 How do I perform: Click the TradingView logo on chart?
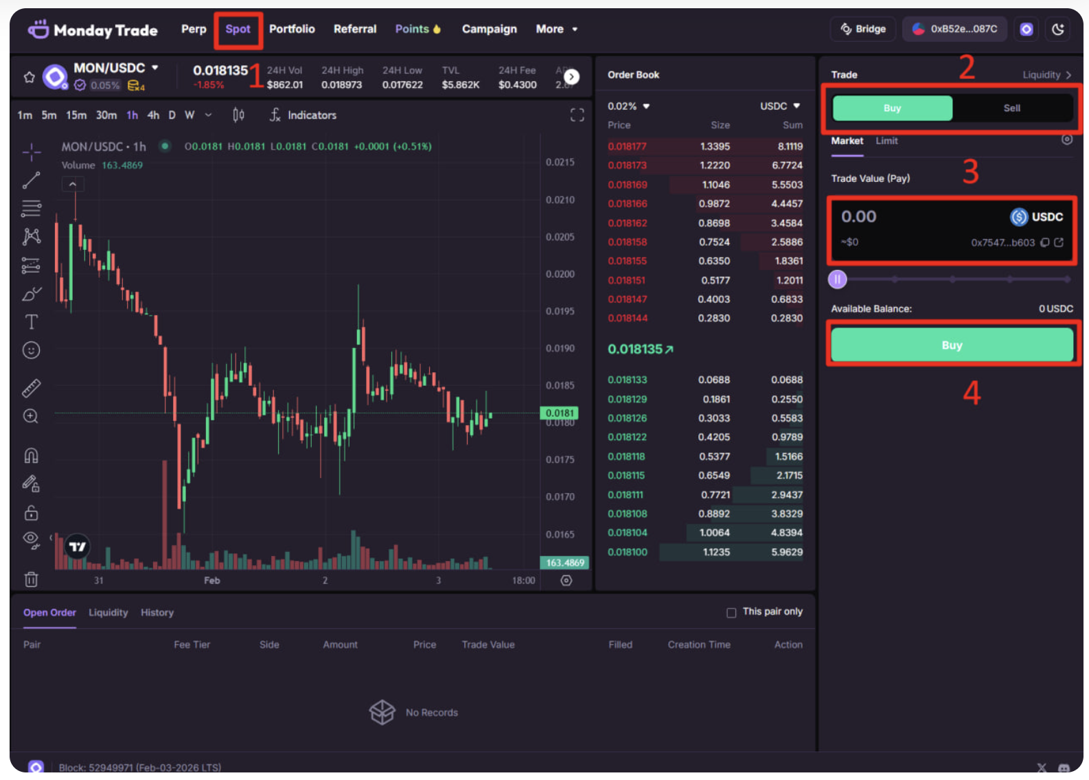pos(78,547)
